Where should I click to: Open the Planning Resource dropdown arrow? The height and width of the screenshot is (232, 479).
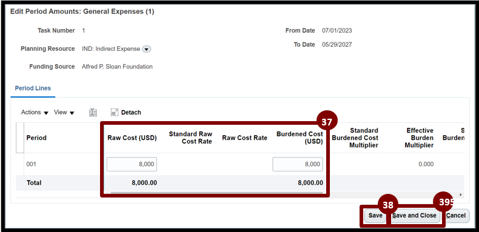(x=147, y=49)
